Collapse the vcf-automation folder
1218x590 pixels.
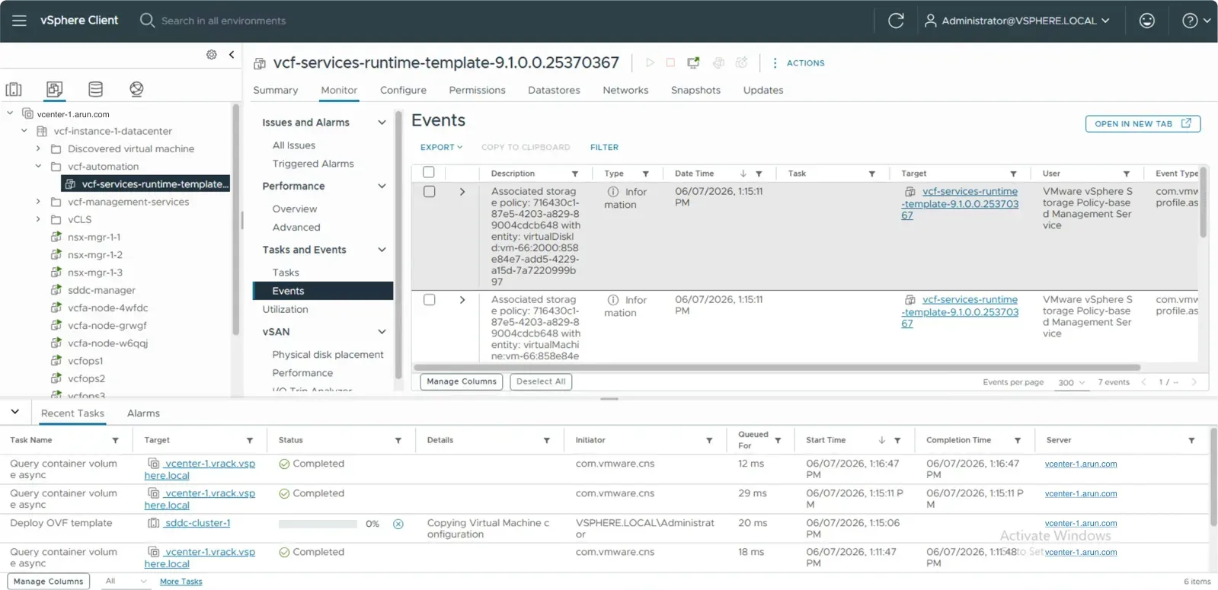[38, 166]
